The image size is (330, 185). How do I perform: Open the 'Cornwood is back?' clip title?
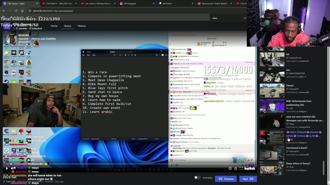pyautogui.click(x=297, y=148)
